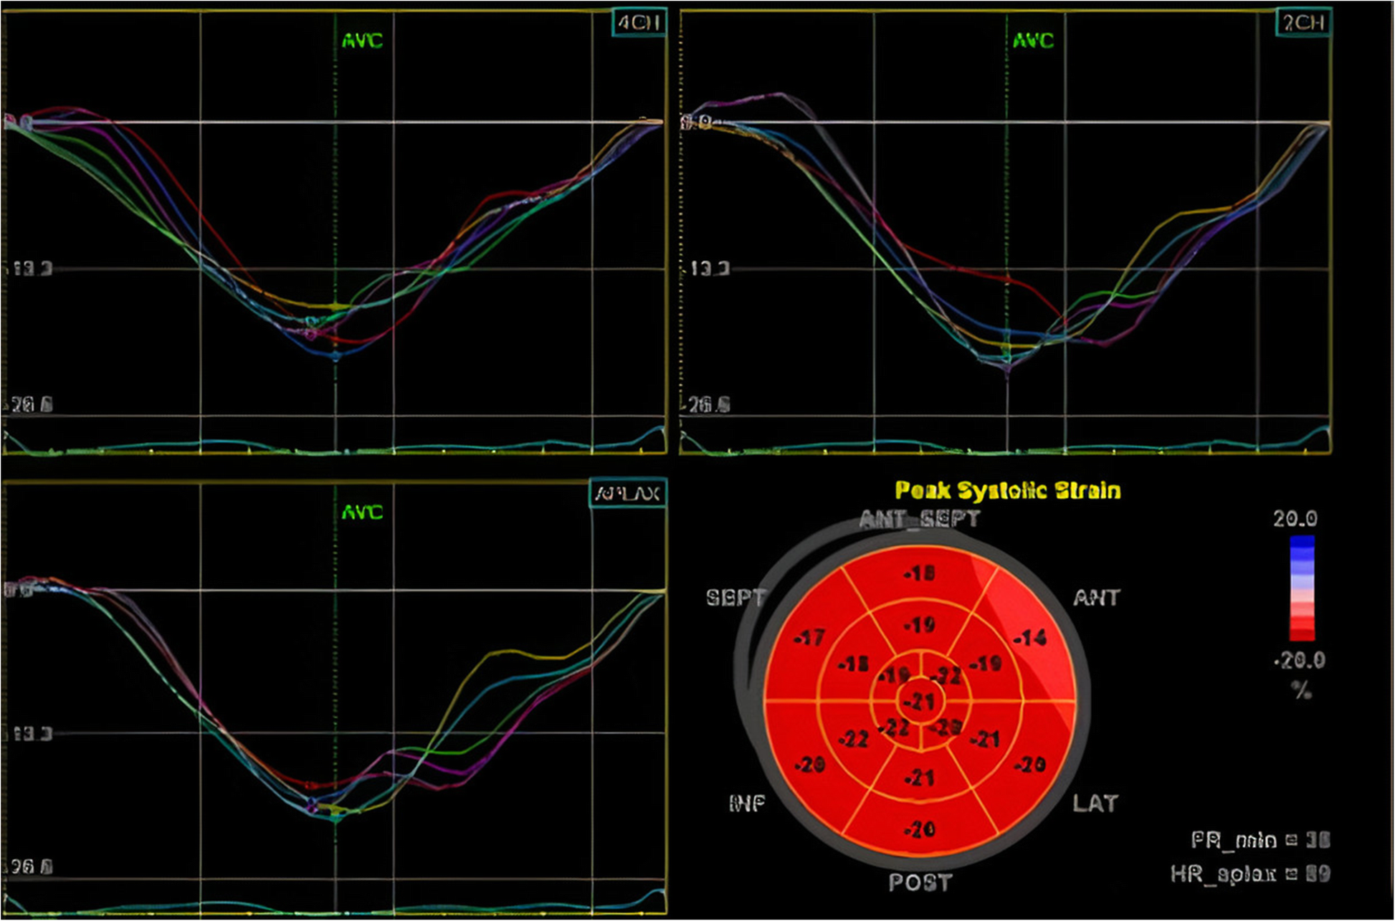The image size is (1395, 921).
Task: Click the AVC marker in the APLAX chart
Action: (x=362, y=512)
